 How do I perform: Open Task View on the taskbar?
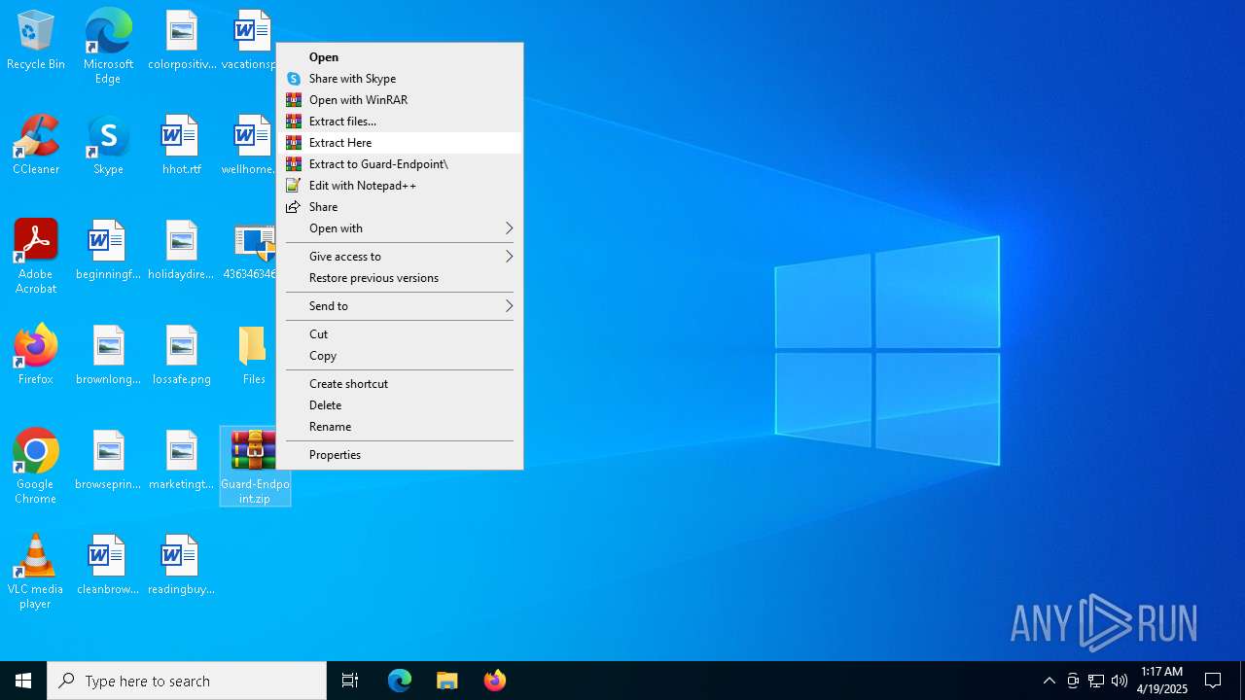pos(350,681)
